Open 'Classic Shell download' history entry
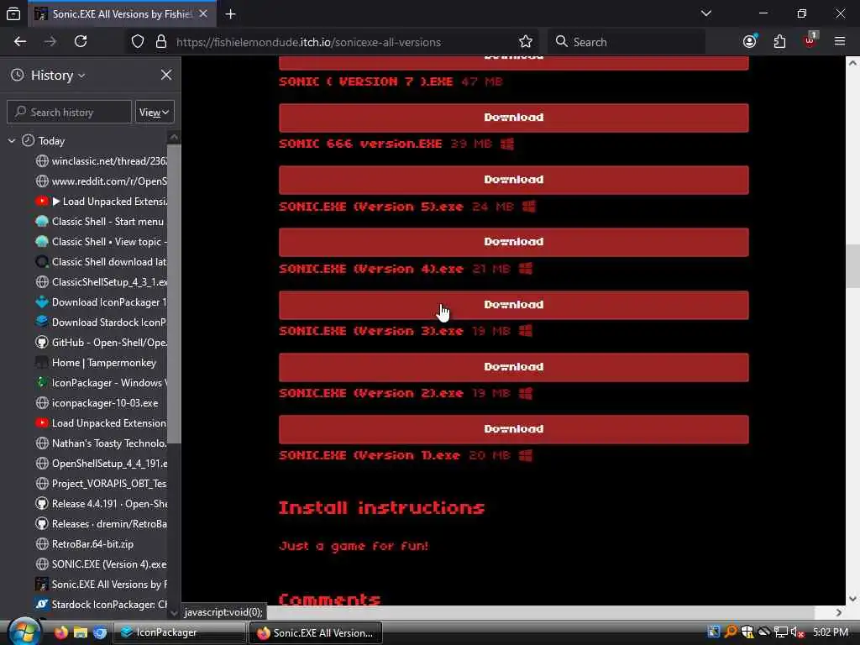860x645 pixels. [102, 262]
